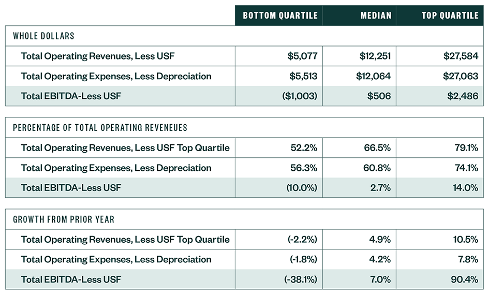Select the $2,486 top quartile EBITDA cell
489x295 pixels.
click(463, 96)
